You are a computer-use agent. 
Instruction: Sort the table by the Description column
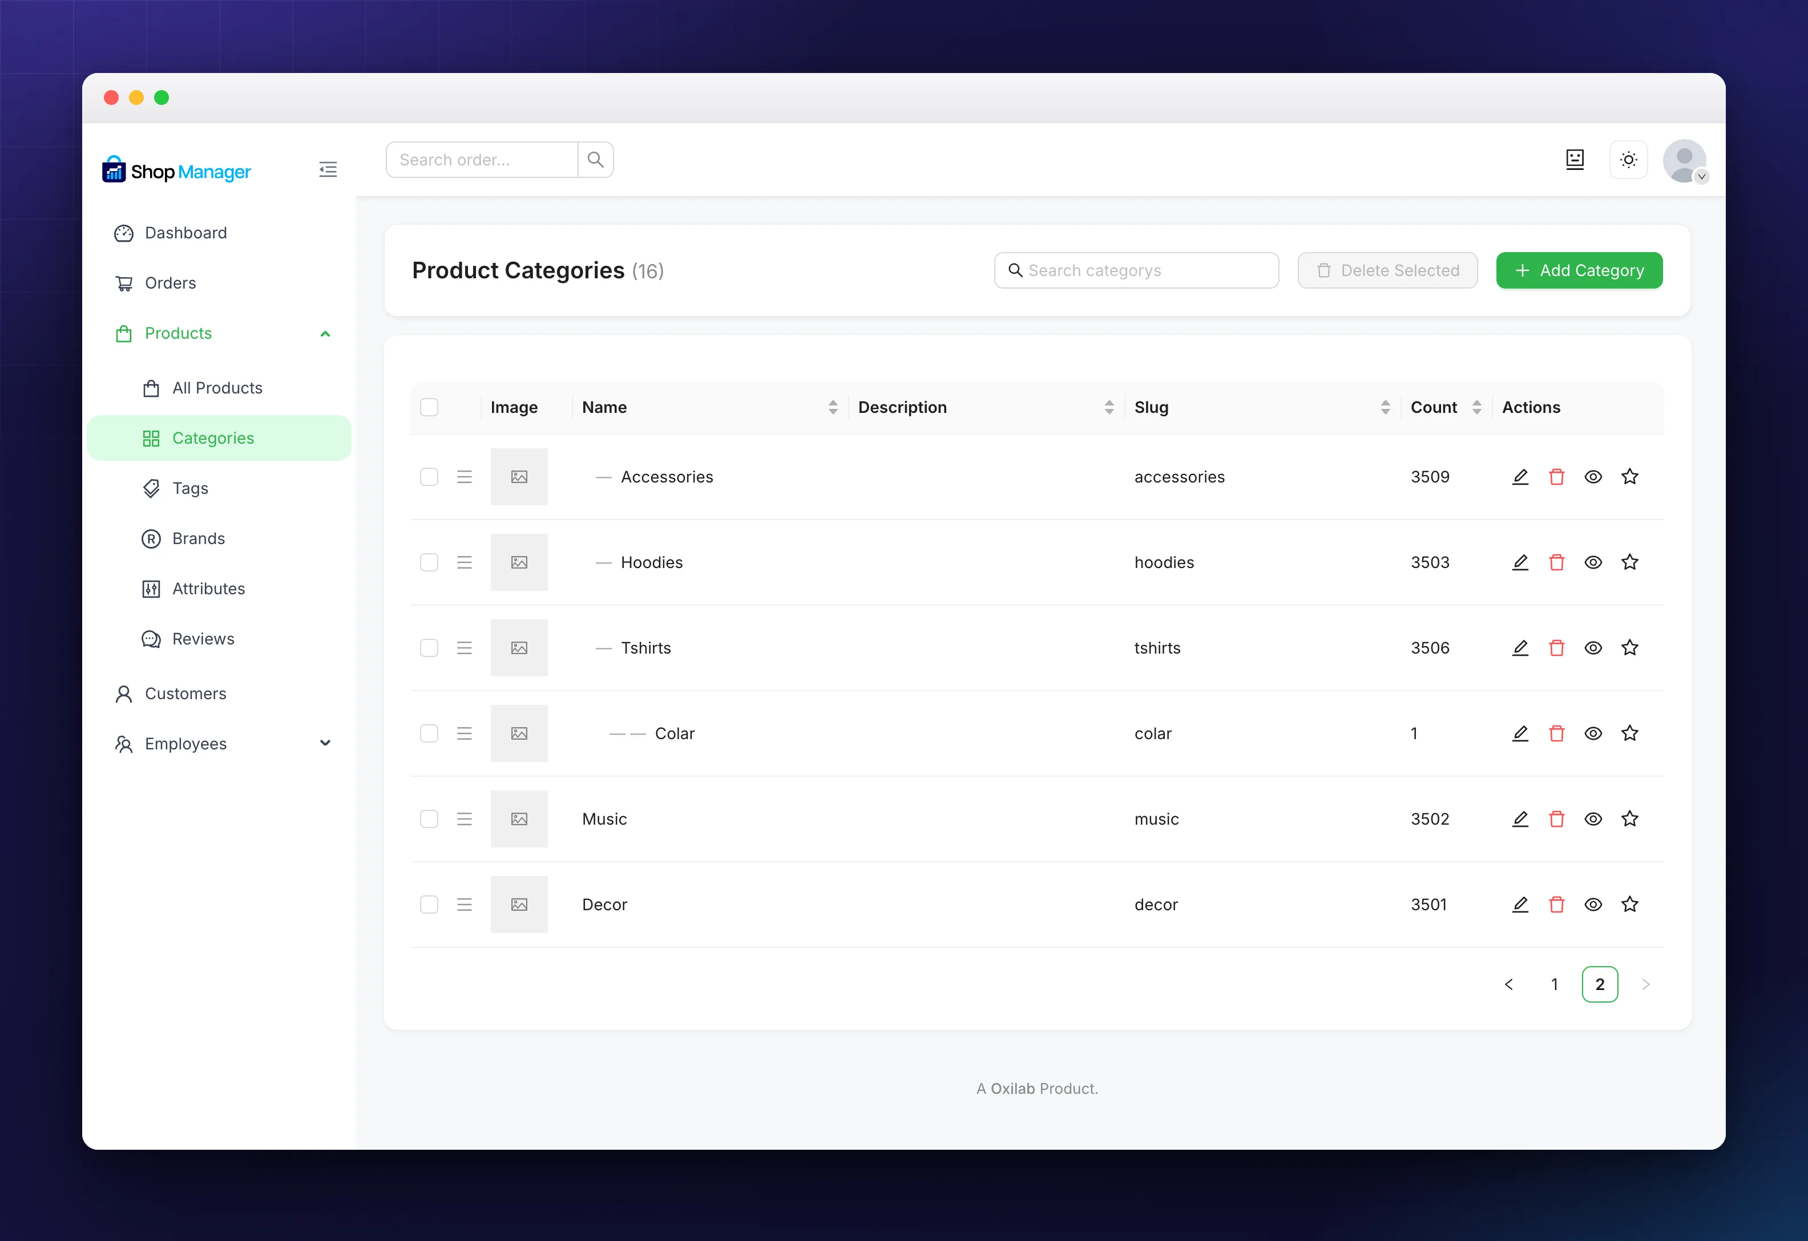pyautogui.click(x=1109, y=407)
